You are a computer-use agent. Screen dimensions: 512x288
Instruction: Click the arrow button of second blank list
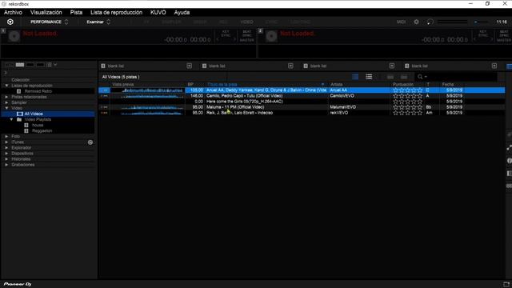(x=290, y=66)
